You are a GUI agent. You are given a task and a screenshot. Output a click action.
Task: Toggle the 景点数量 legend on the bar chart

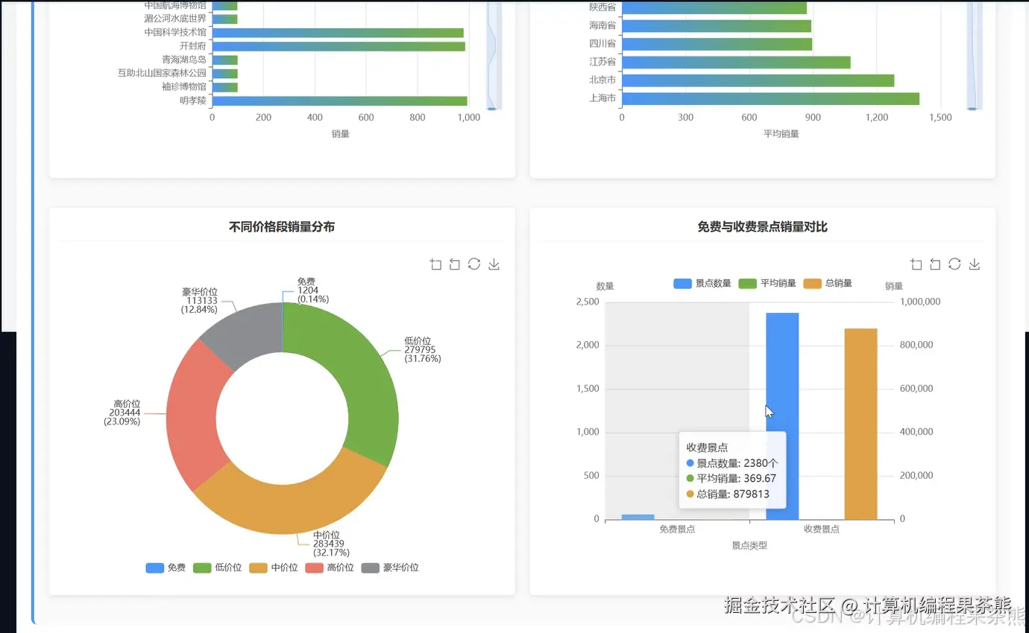tap(702, 283)
